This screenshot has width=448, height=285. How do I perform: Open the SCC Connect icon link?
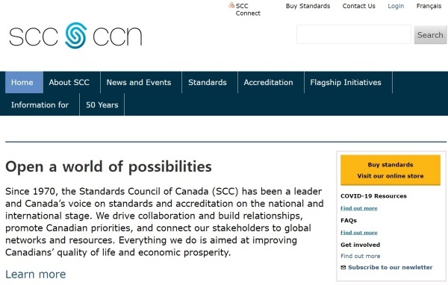pyautogui.click(x=231, y=5)
